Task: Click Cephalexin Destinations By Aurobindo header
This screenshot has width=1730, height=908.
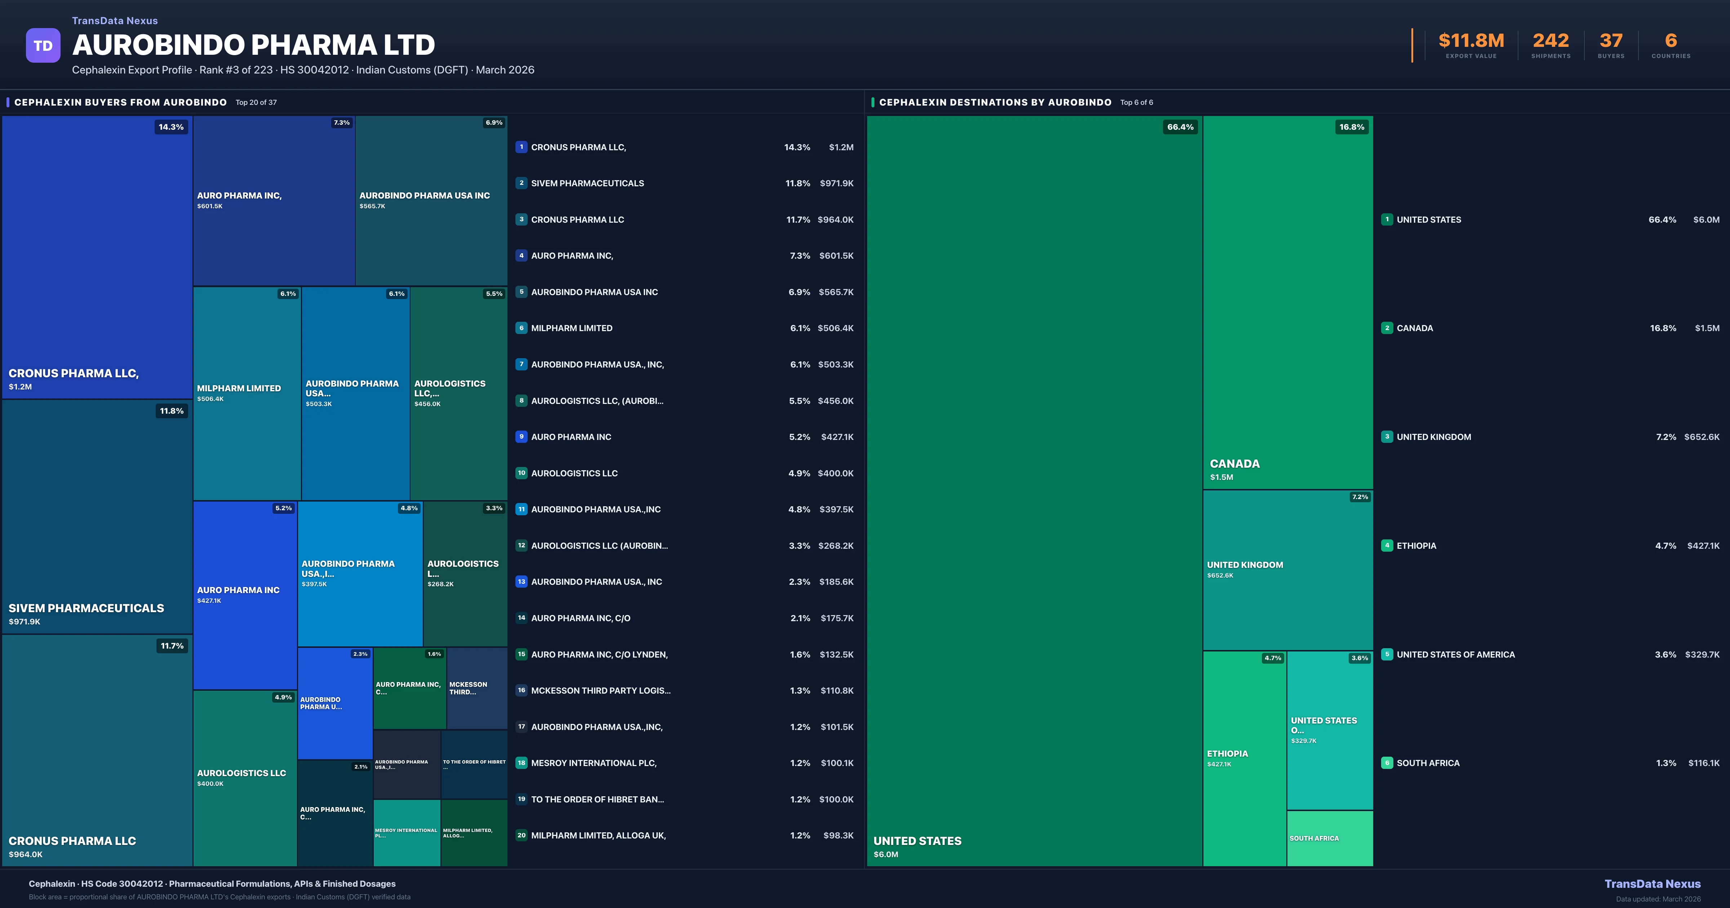Action: 995,102
